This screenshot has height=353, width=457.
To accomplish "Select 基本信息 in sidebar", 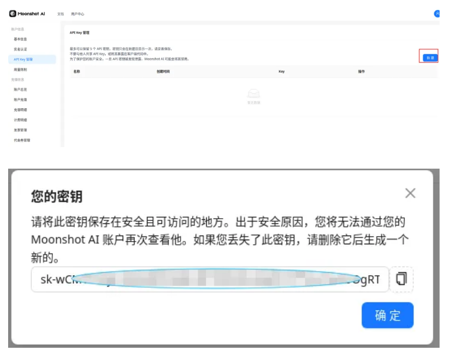I will coord(20,39).
